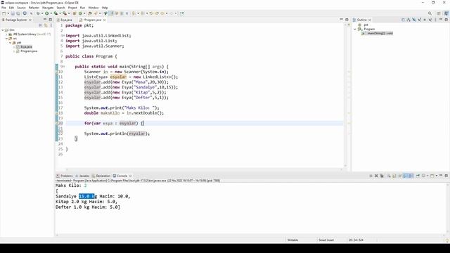Open the Source menu
Viewport: 450px width, 253px height.
pos(21,8)
